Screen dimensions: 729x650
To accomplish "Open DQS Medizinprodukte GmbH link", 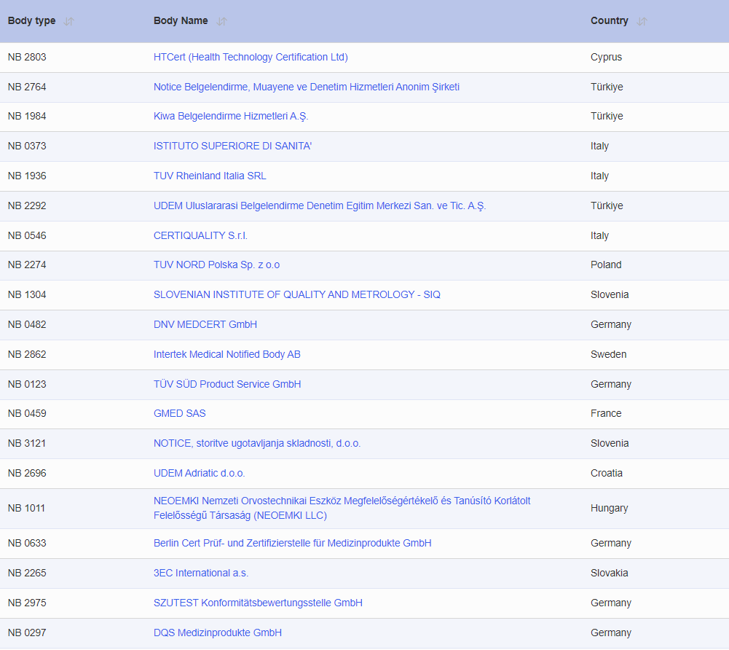I will 217,633.
